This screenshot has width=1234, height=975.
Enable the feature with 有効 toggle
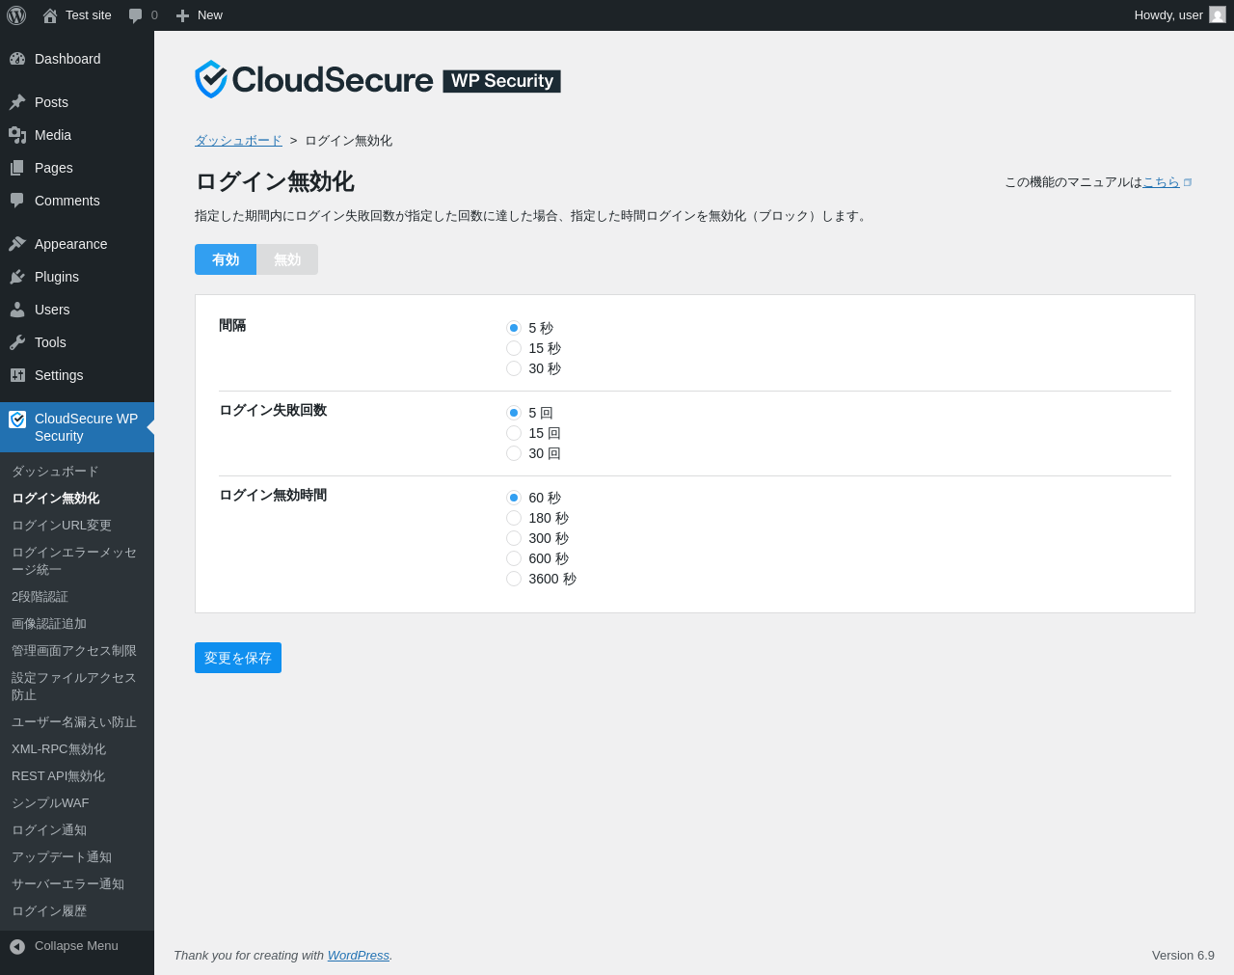coord(226,259)
